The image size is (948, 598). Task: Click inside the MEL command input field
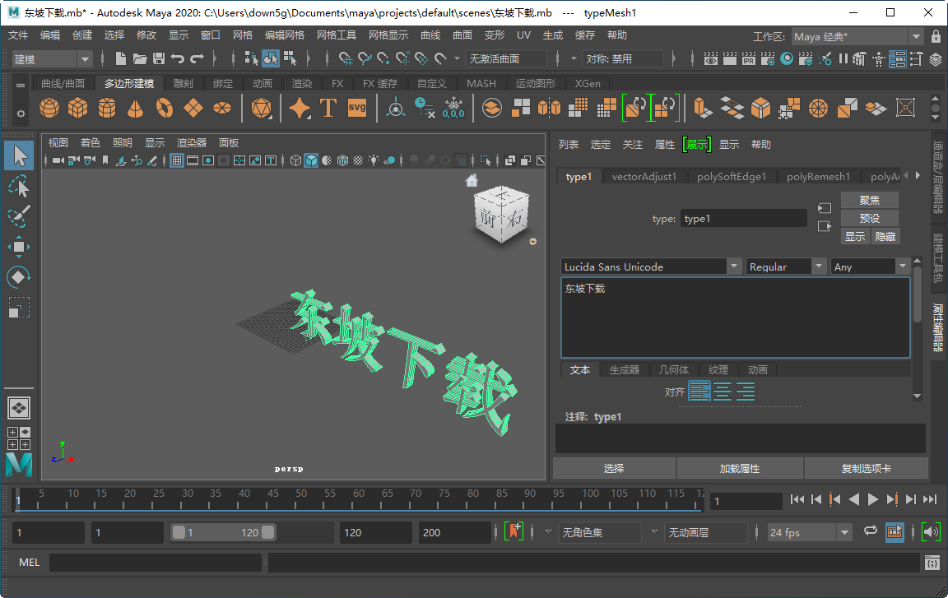point(156,562)
